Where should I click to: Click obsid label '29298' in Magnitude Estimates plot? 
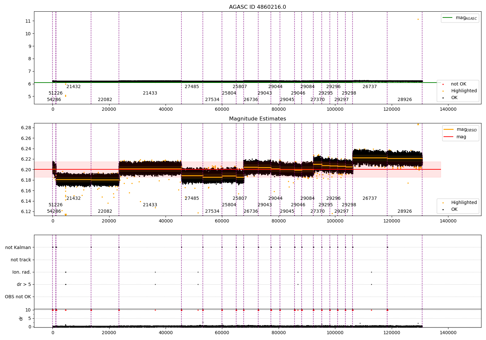(349, 205)
